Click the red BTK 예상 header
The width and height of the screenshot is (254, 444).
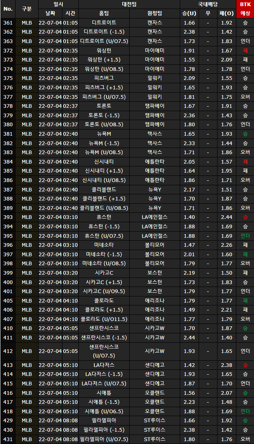coord(245,9)
